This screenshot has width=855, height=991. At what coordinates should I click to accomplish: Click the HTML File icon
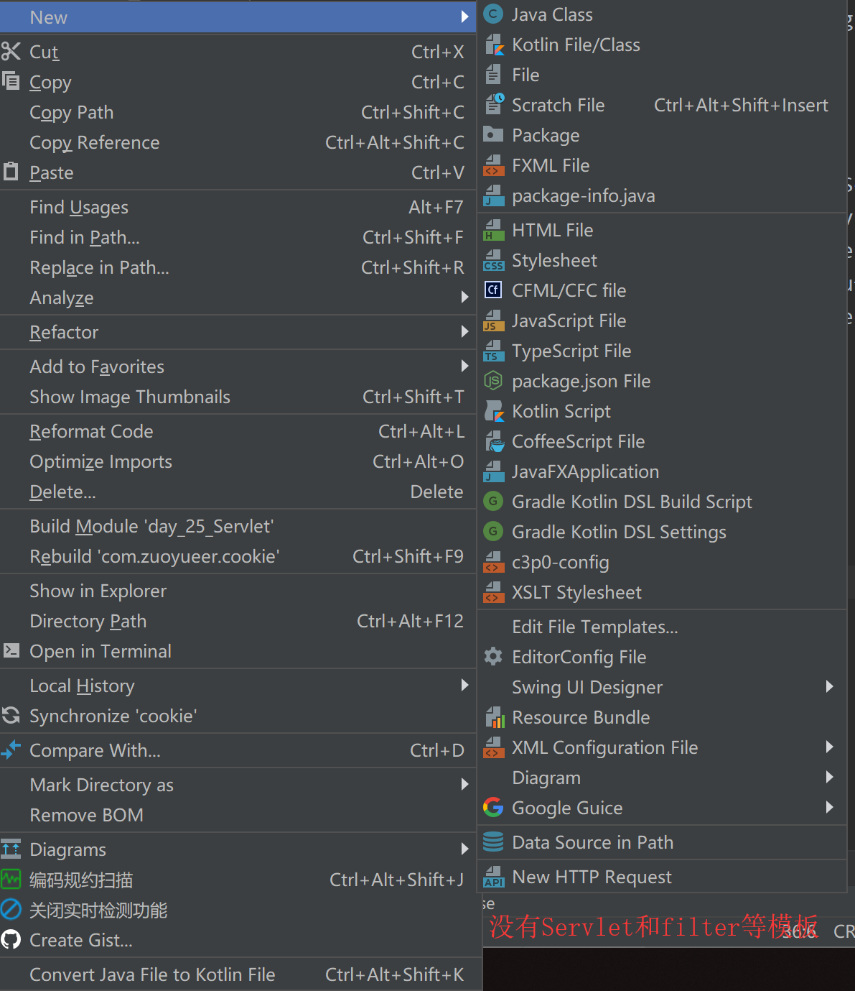pos(494,230)
